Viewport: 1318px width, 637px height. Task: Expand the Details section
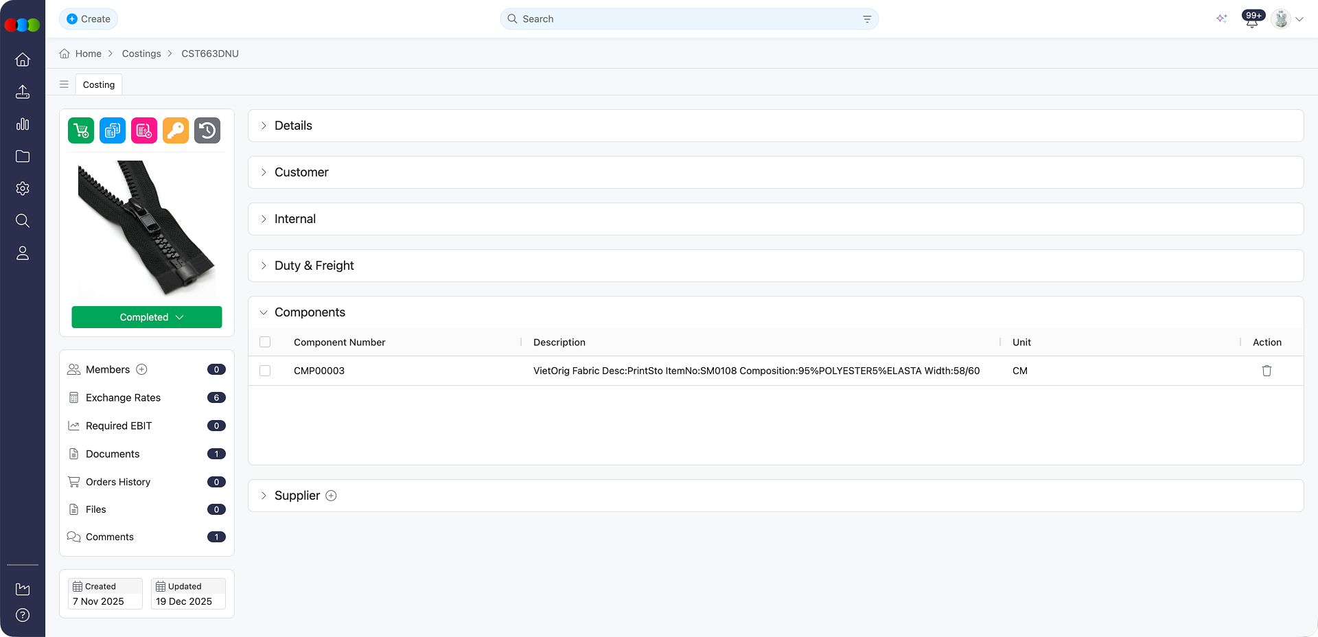point(293,126)
